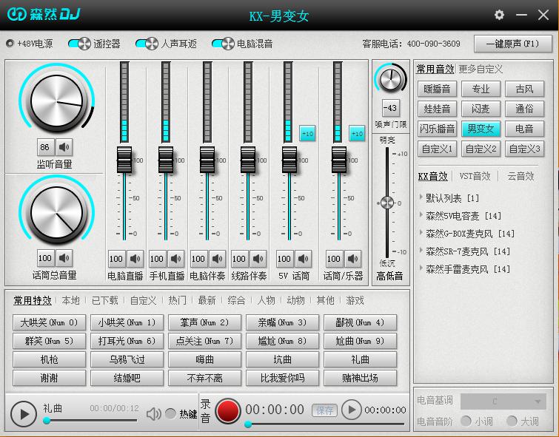Open the 动物 effects tab

(295, 300)
